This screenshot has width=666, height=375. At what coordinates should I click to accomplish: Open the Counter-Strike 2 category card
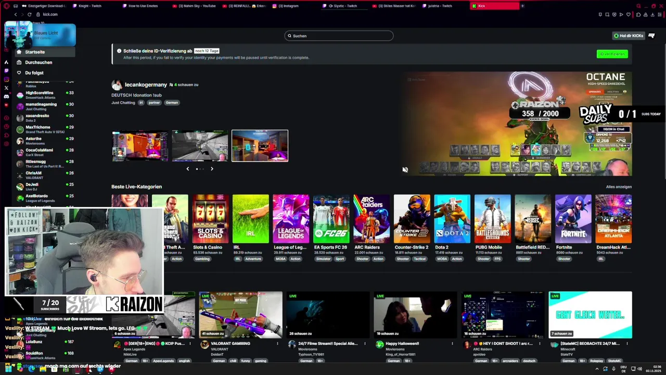pos(412,219)
